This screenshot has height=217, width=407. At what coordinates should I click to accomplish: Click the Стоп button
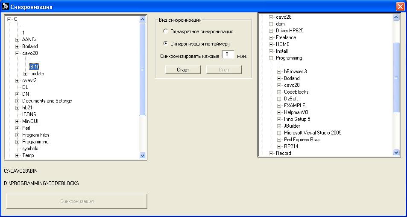[224, 70]
